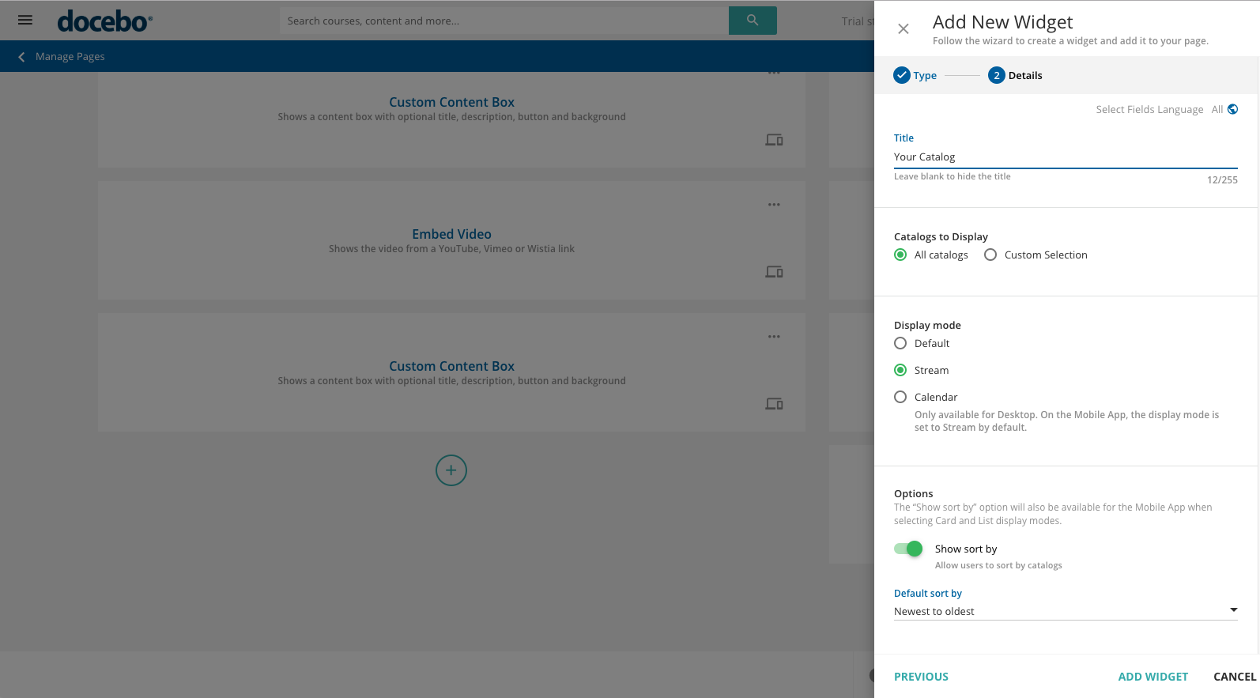The image size is (1260, 698).
Task: Select Calendar display mode
Action: [x=900, y=397]
